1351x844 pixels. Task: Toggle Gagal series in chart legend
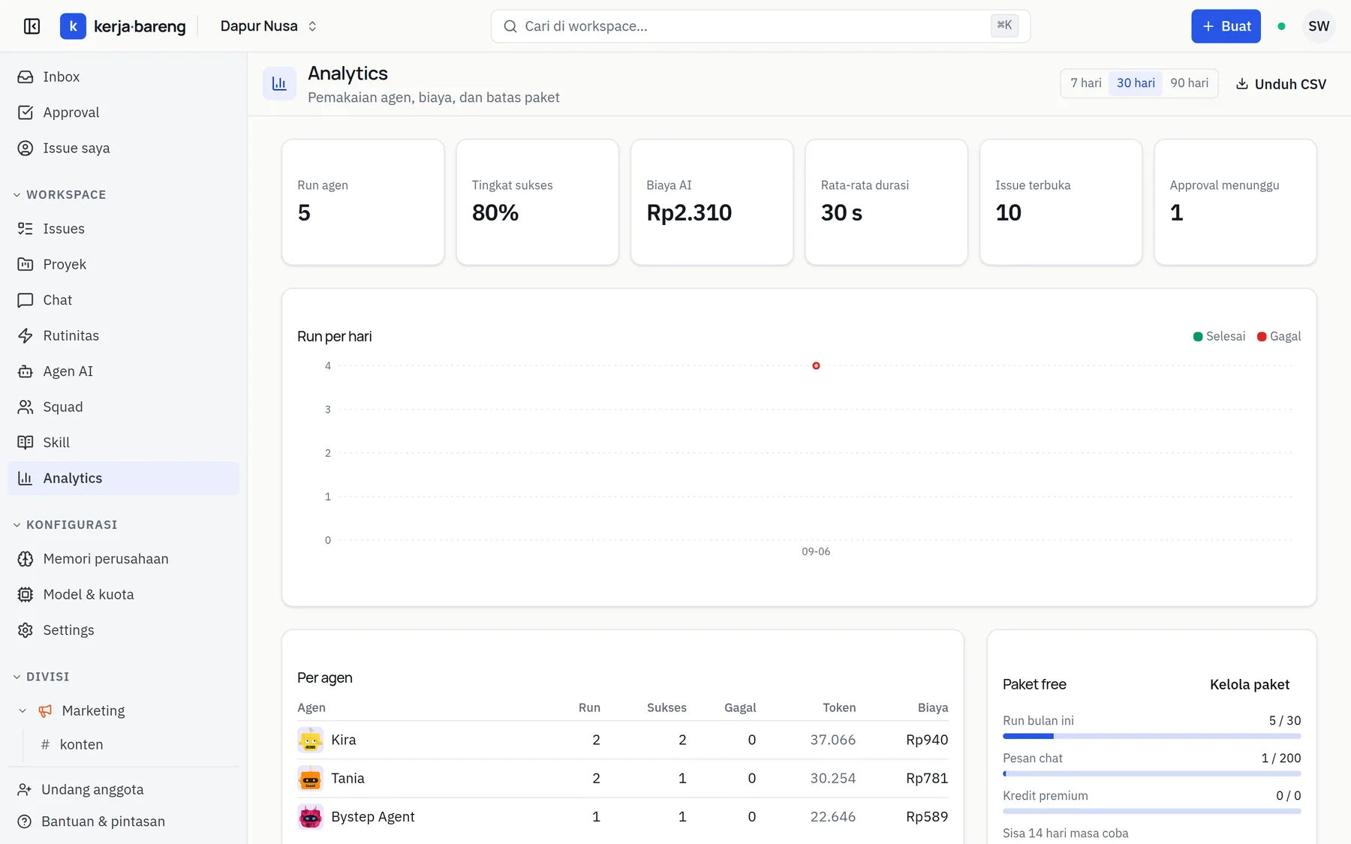pos(1279,336)
